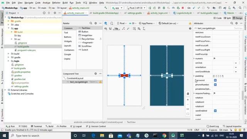Open the Terminal tool window
This screenshot has height=139, width=247.
click(x=36, y=126)
